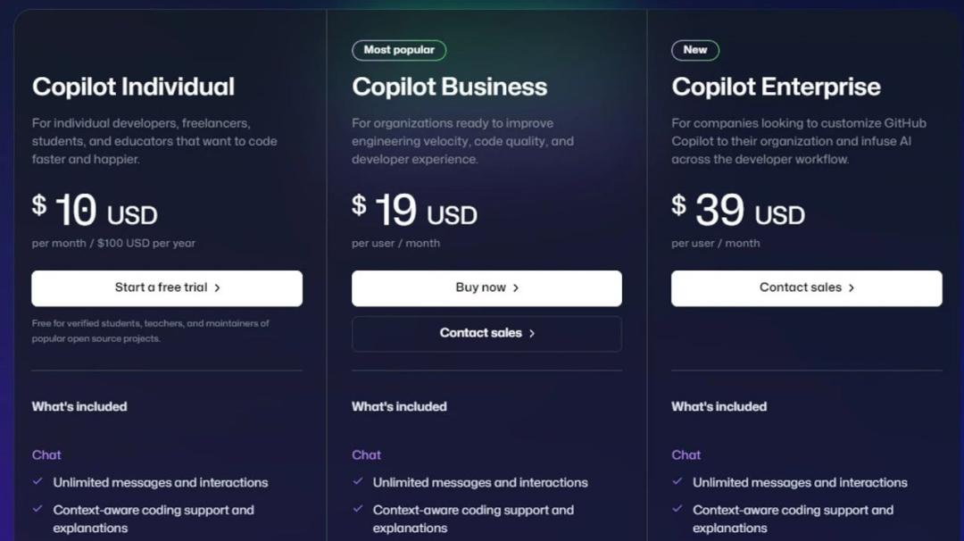Click the chevron on Enterprise Contact sales
The width and height of the screenshot is (964, 541).
(852, 287)
